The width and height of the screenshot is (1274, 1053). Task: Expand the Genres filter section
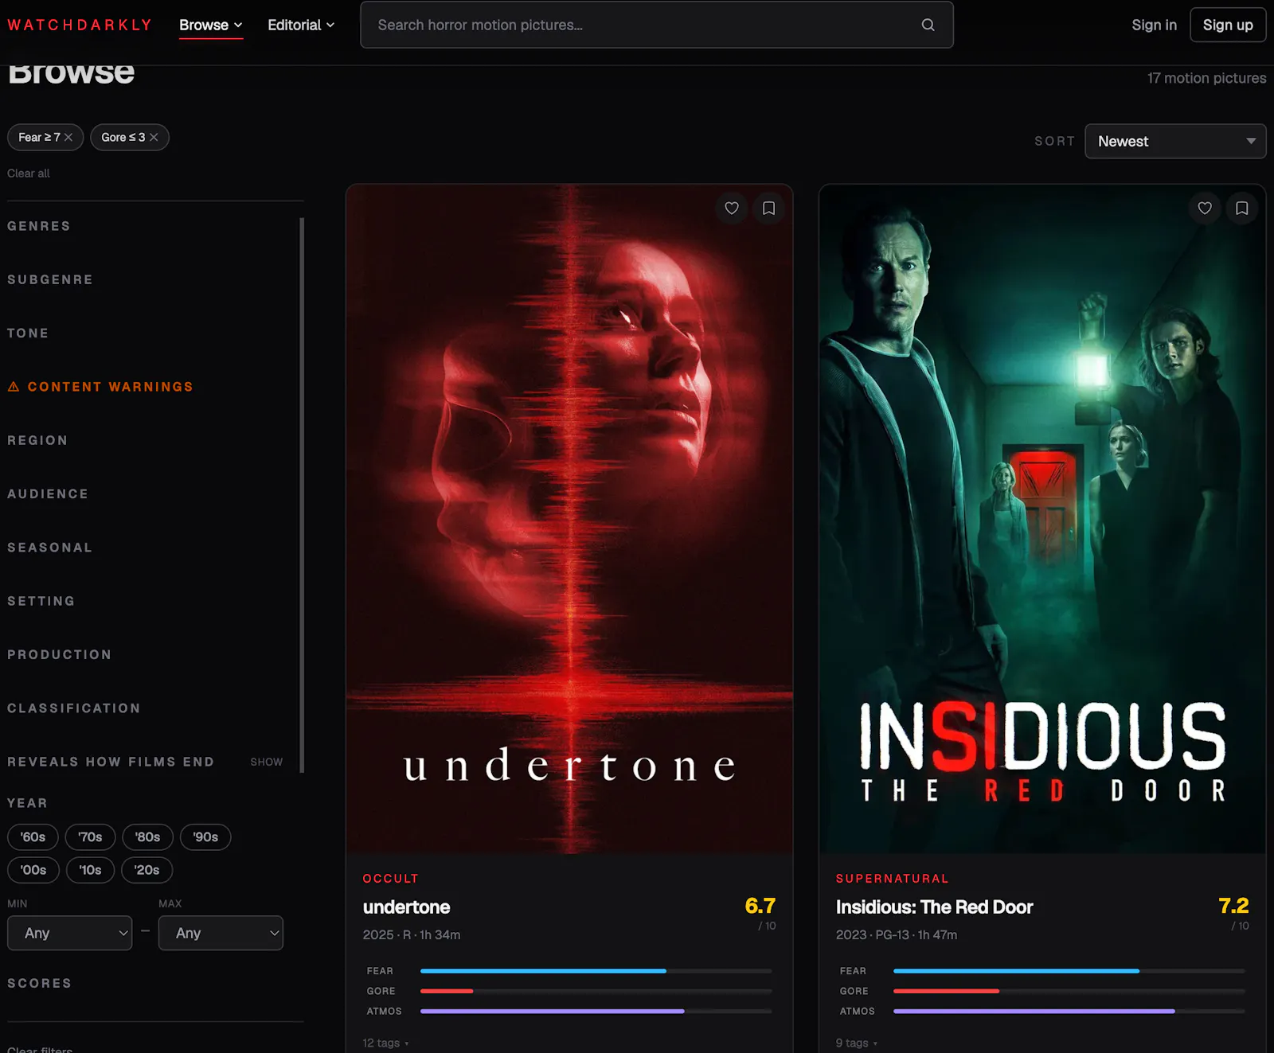point(39,226)
